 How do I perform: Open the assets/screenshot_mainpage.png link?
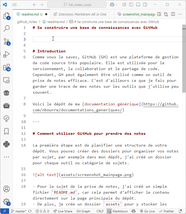pos(96,175)
